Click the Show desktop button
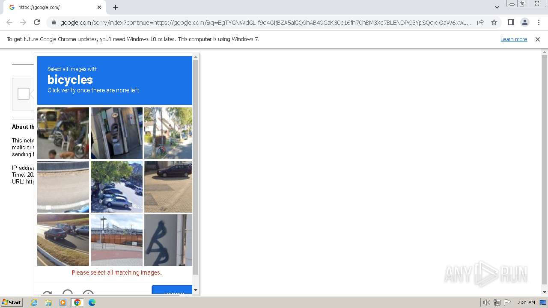Screen dimensions: 548x308 click(x=543, y=302)
